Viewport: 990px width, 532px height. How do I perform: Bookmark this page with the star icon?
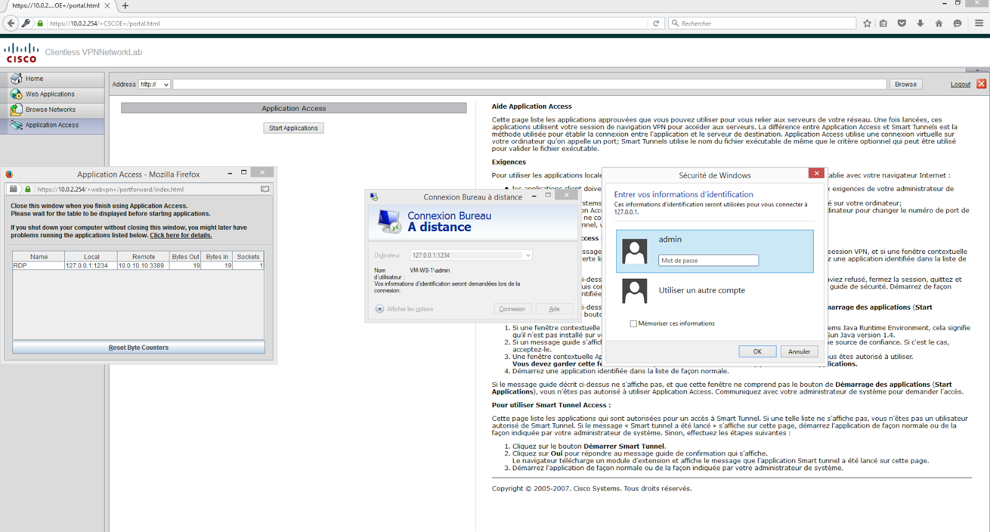867,23
